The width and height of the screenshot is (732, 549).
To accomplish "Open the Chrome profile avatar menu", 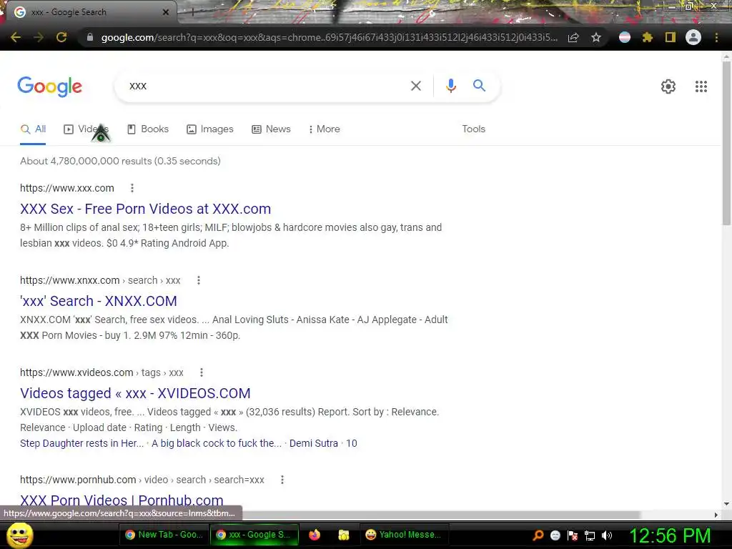I will click(693, 37).
